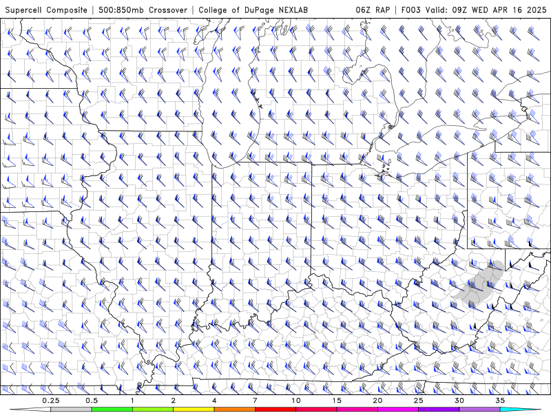Screen dimensions: 551x413
Task: Click the '2' legend value
Action: point(174,401)
